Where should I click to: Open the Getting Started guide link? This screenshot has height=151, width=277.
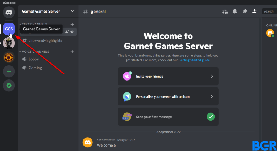(x=194, y=60)
